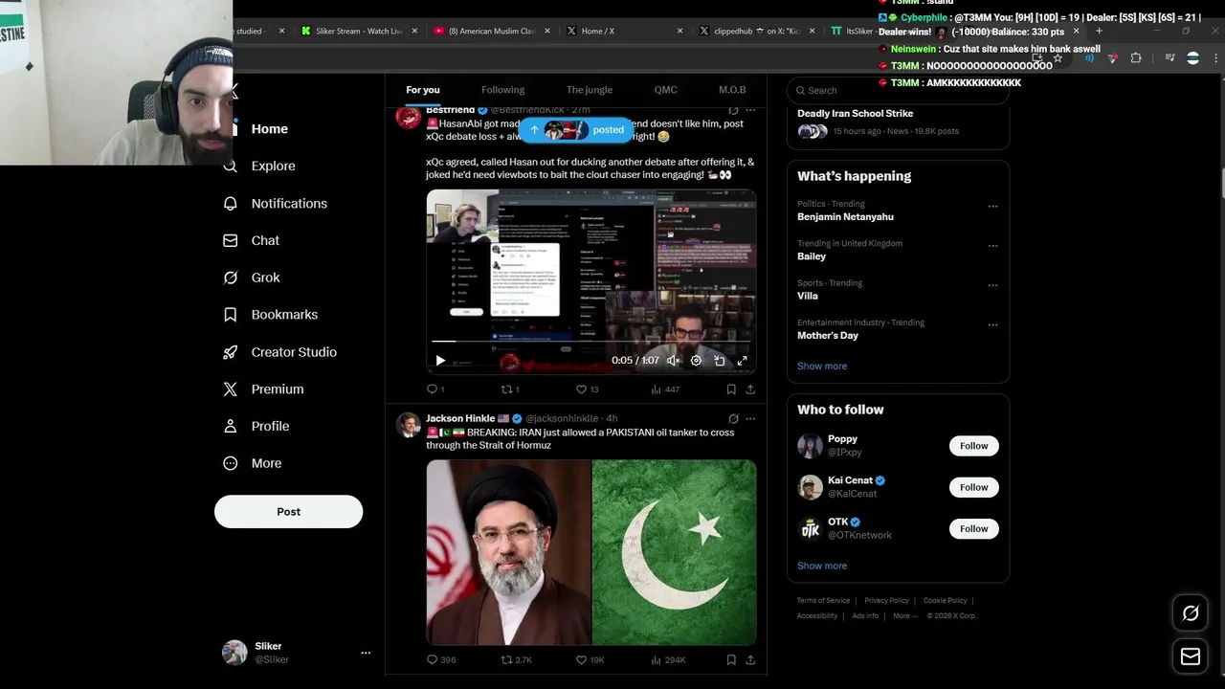Toggle picture-in-picture on the video

point(719,361)
